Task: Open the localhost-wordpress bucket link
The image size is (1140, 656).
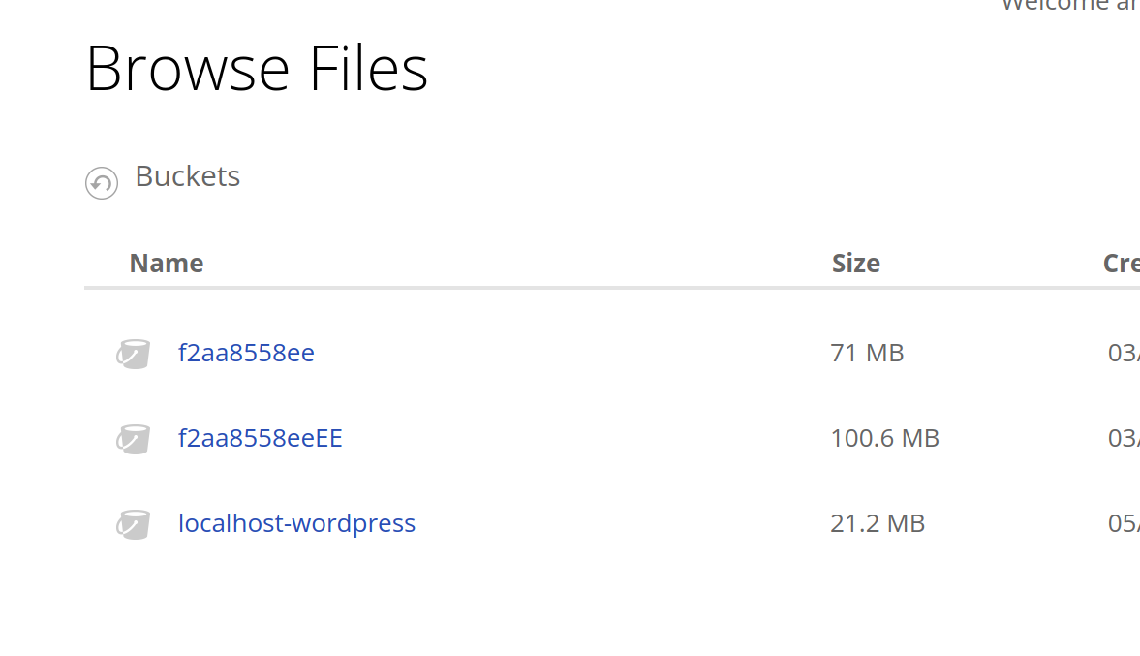Action: click(296, 523)
